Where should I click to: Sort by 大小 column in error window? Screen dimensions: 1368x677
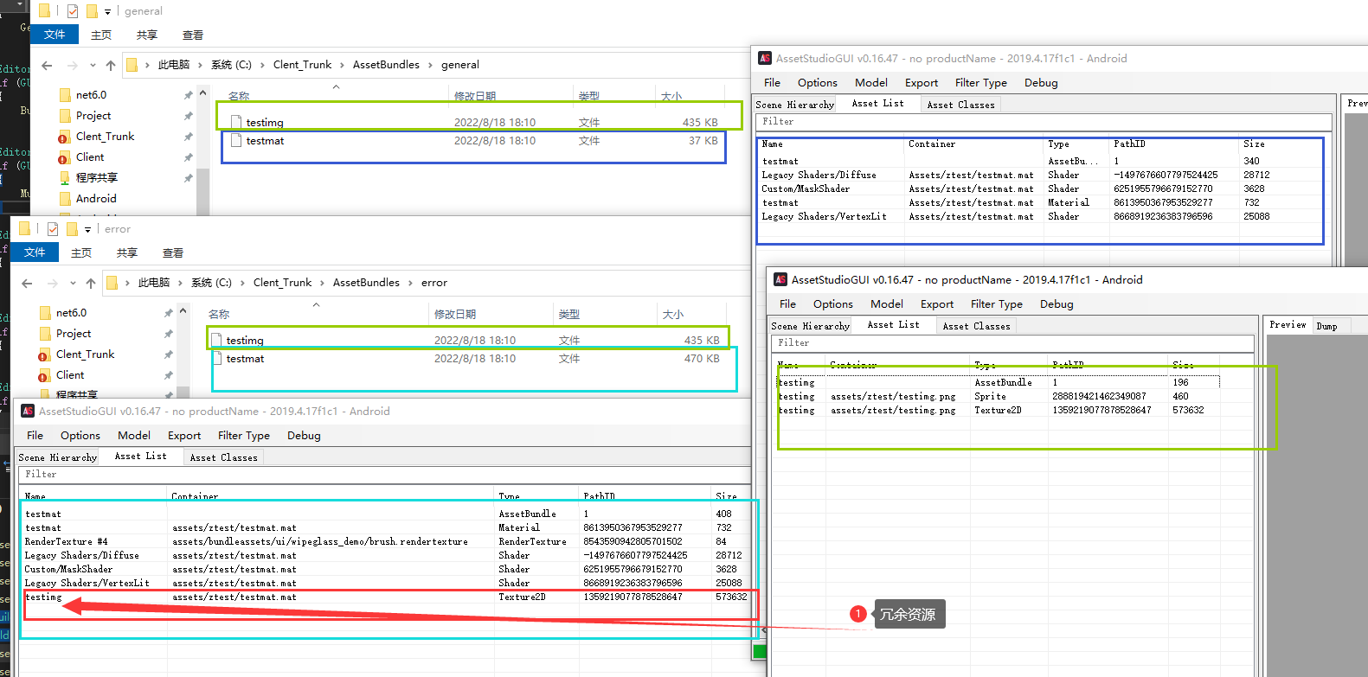coord(672,315)
